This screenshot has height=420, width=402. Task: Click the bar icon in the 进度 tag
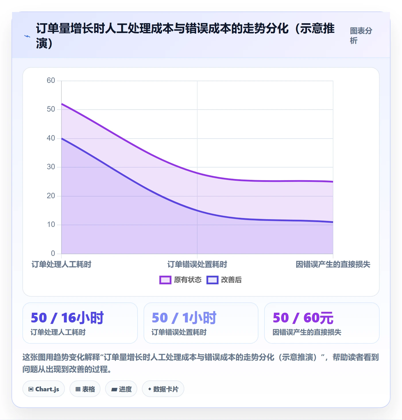point(114,389)
